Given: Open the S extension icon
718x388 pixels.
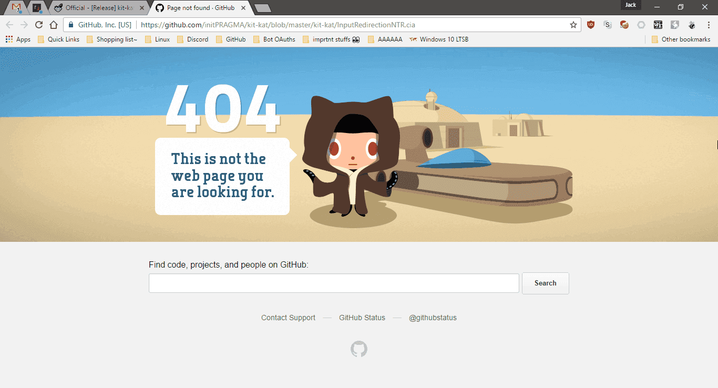Looking at the screenshot, I should point(608,25).
